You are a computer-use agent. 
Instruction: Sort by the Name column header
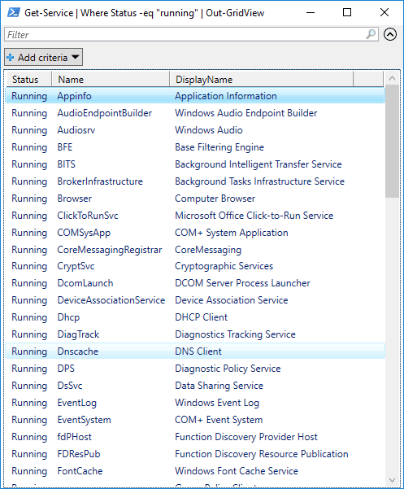111,79
